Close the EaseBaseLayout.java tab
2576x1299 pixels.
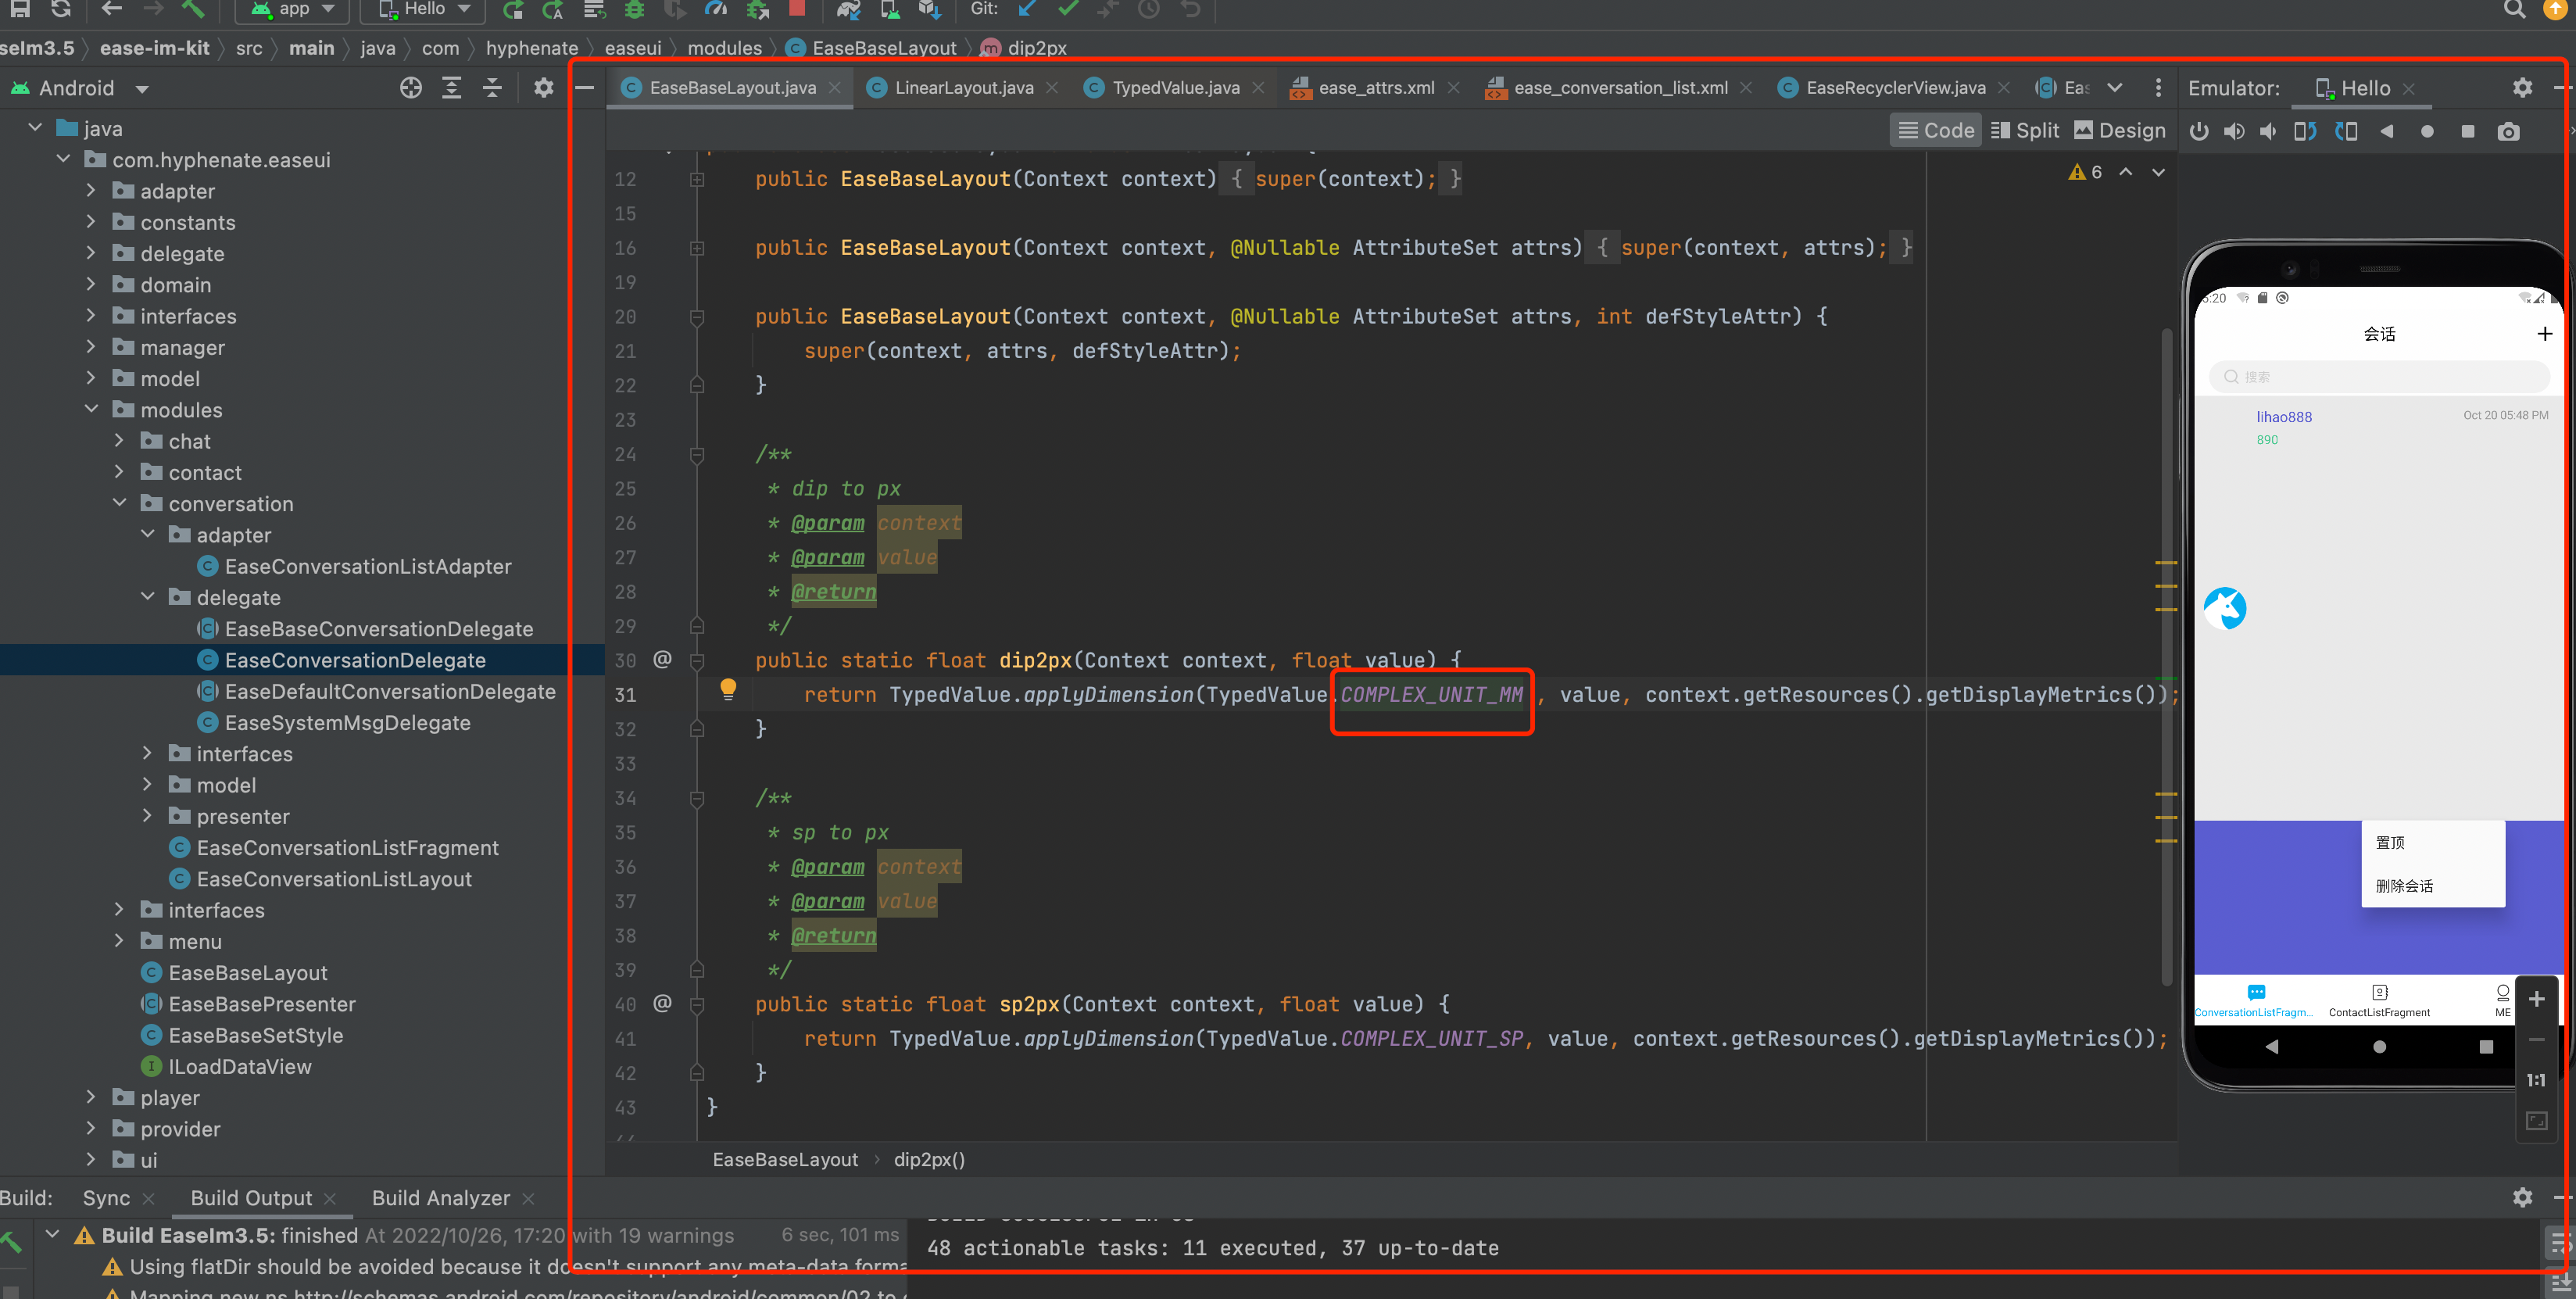pyautogui.click(x=835, y=88)
